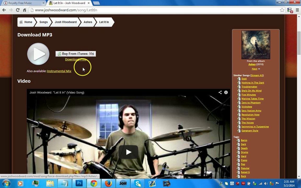The image size is (301, 188).
Task: Open the Pop tag
Action: [243, 164]
